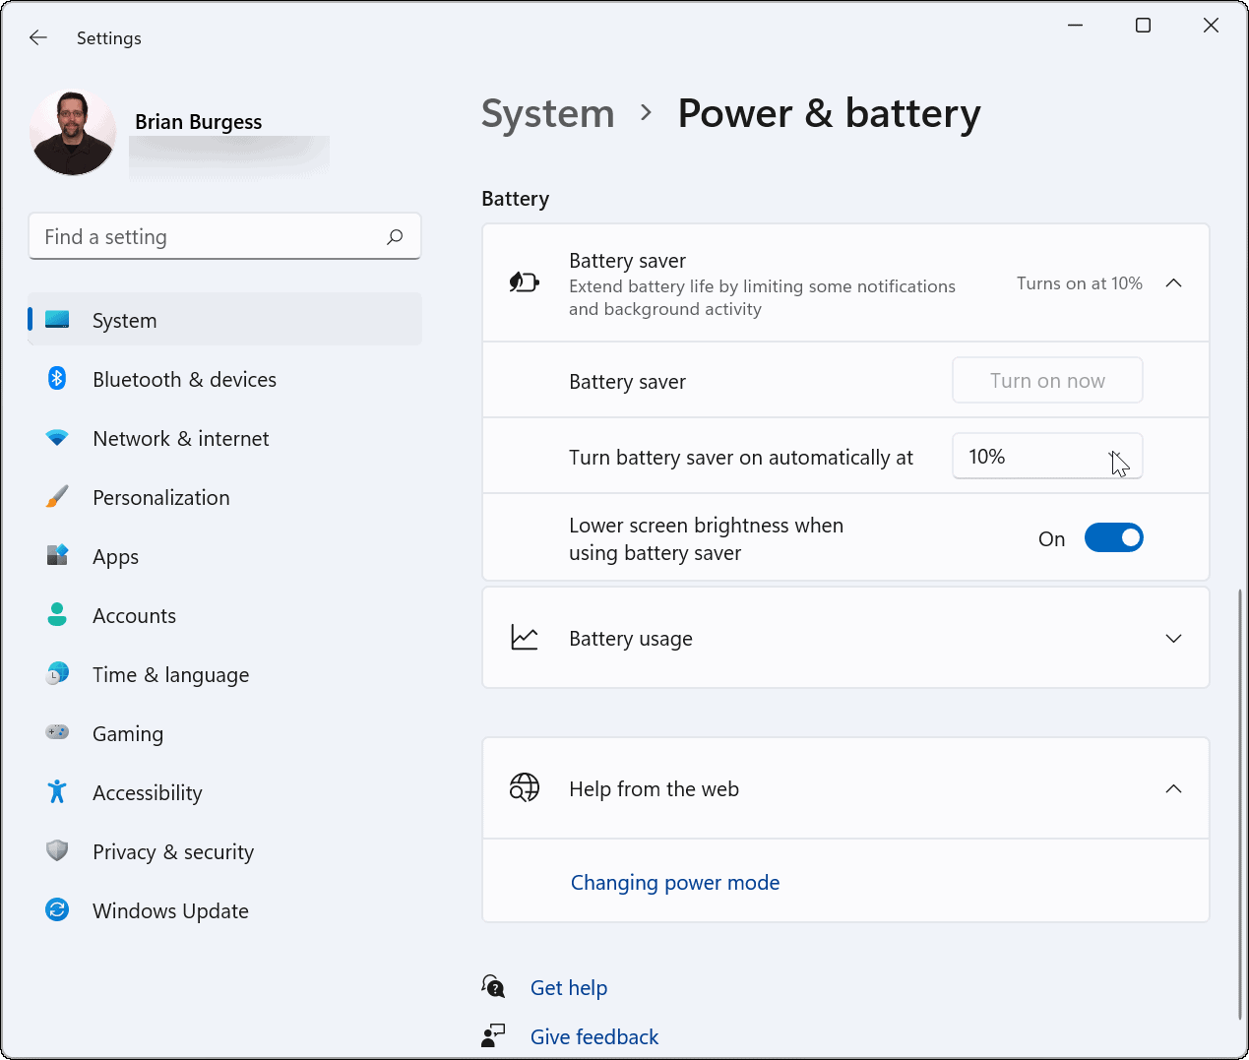
Task: Select Time & language menu item
Action: [x=170, y=674]
